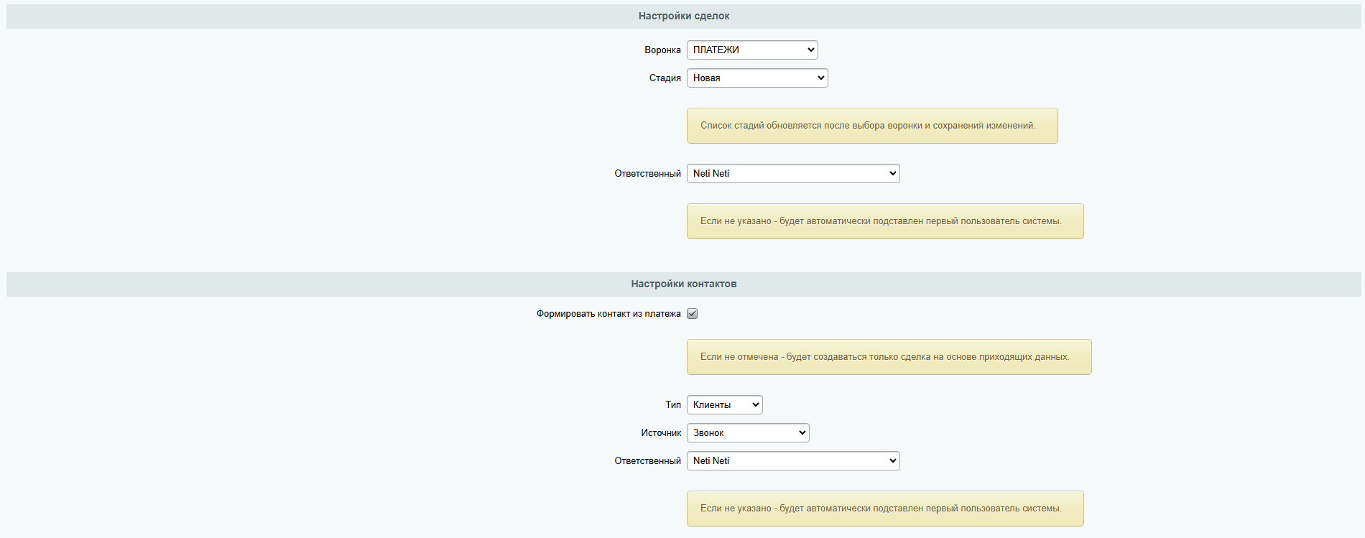Click the Ответственный label in deals section
The height and width of the screenshot is (538, 1365).
pyautogui.click(x=647, y=173)
